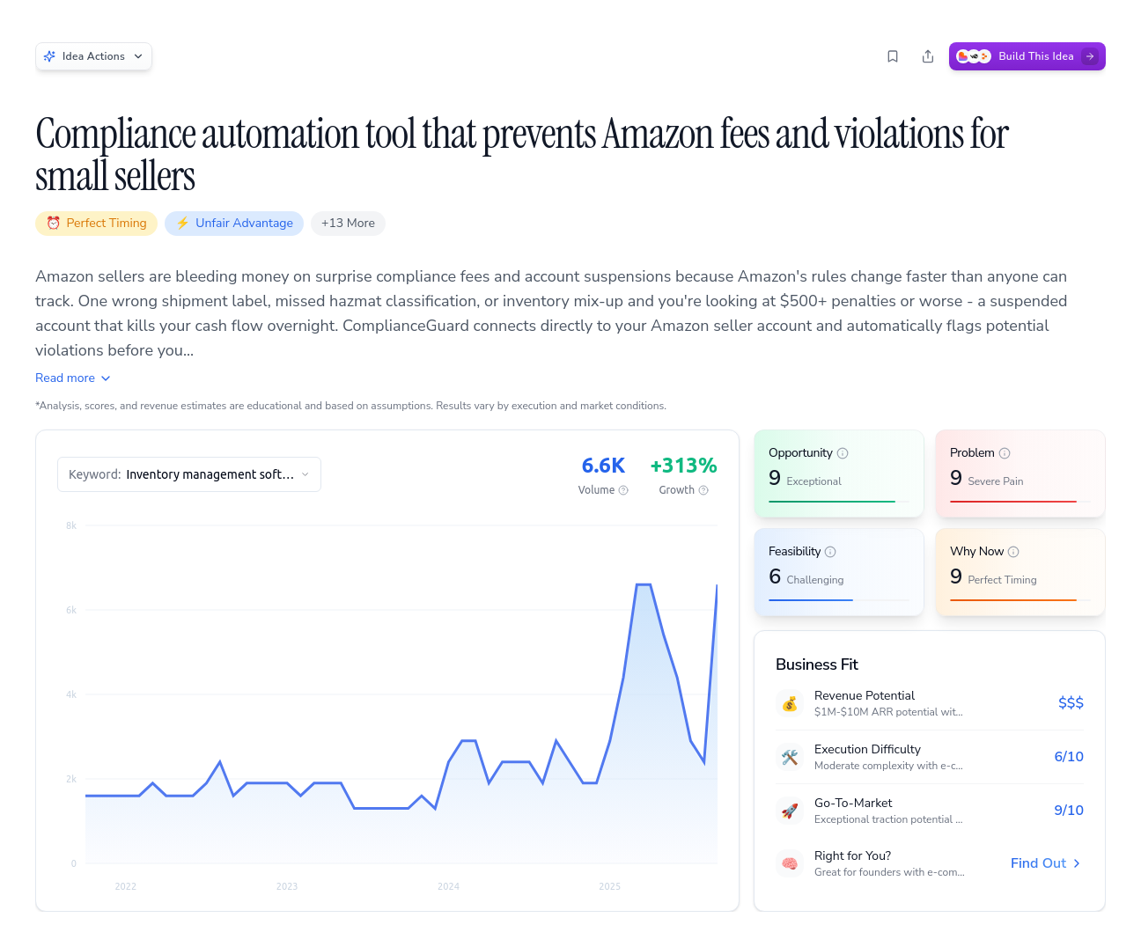Click the money bag Revenue Potential icon
Viewport: 1141px width, 947px height.
click(790, 703)
